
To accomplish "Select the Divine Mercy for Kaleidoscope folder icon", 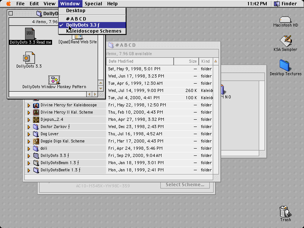I will pyautogui.click(x=36, y=105).
